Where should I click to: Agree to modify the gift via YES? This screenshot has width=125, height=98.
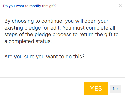point(96,89)
